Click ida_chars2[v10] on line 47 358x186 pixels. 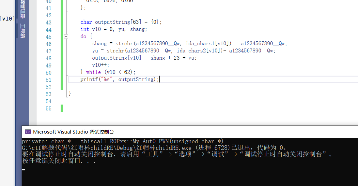point(198,50)
